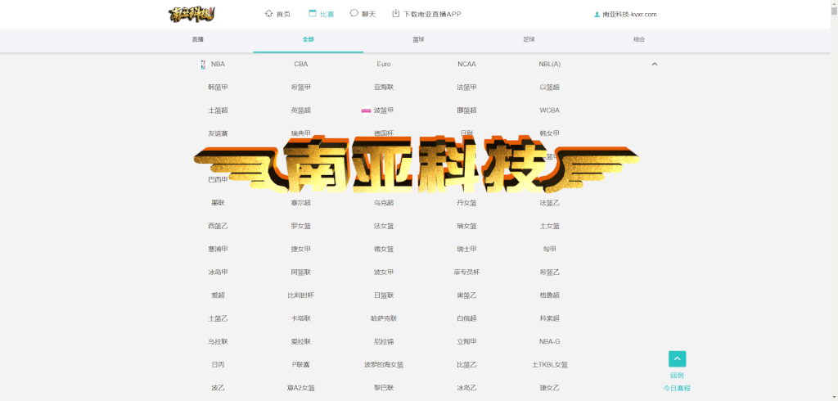Click 下载南亚直播APP download link

pos(426,14)
